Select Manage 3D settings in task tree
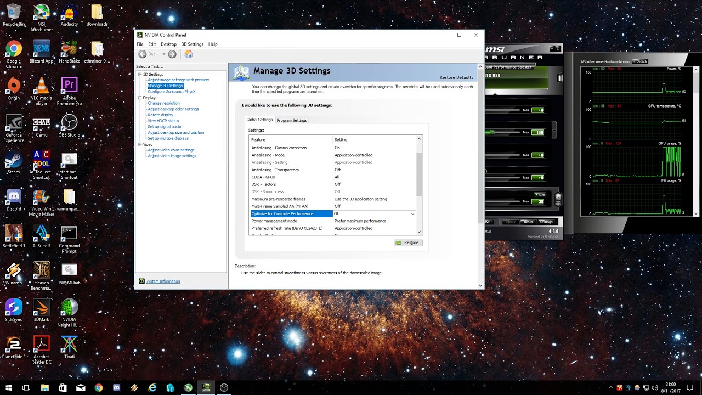The image size is (702, 395). point(165,86)
